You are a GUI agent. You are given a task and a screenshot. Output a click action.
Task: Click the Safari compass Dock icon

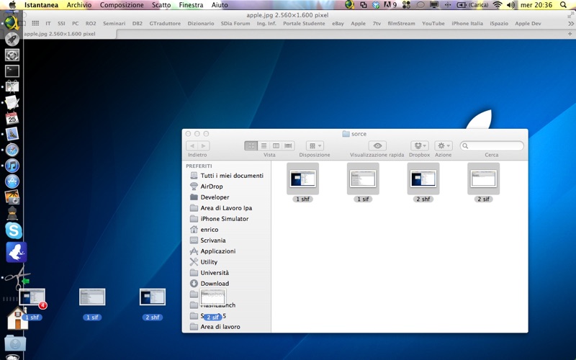pyautogui.click(x=12, y=150)
